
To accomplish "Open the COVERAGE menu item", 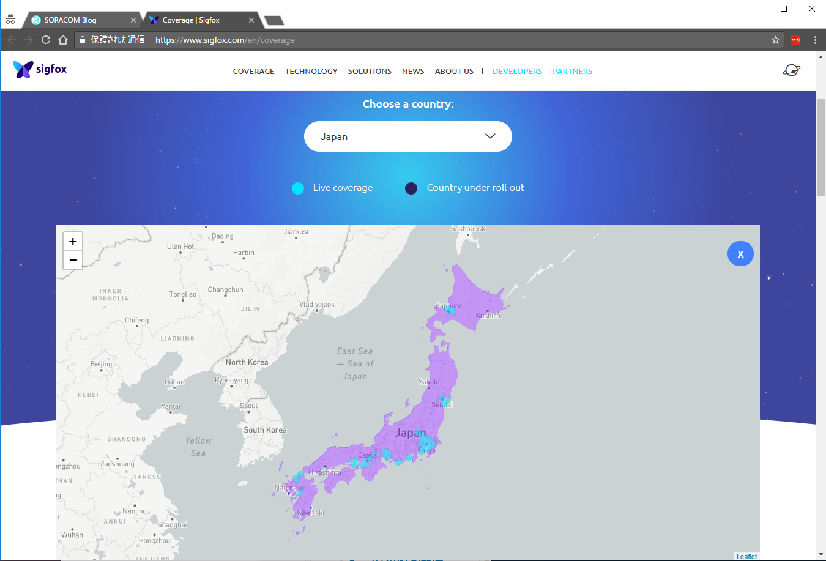I will click(x=253, y=72).
